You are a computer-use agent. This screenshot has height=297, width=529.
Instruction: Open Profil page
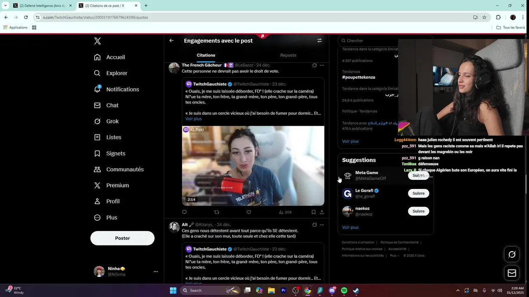pyautogui.click(x=107, y=201)
